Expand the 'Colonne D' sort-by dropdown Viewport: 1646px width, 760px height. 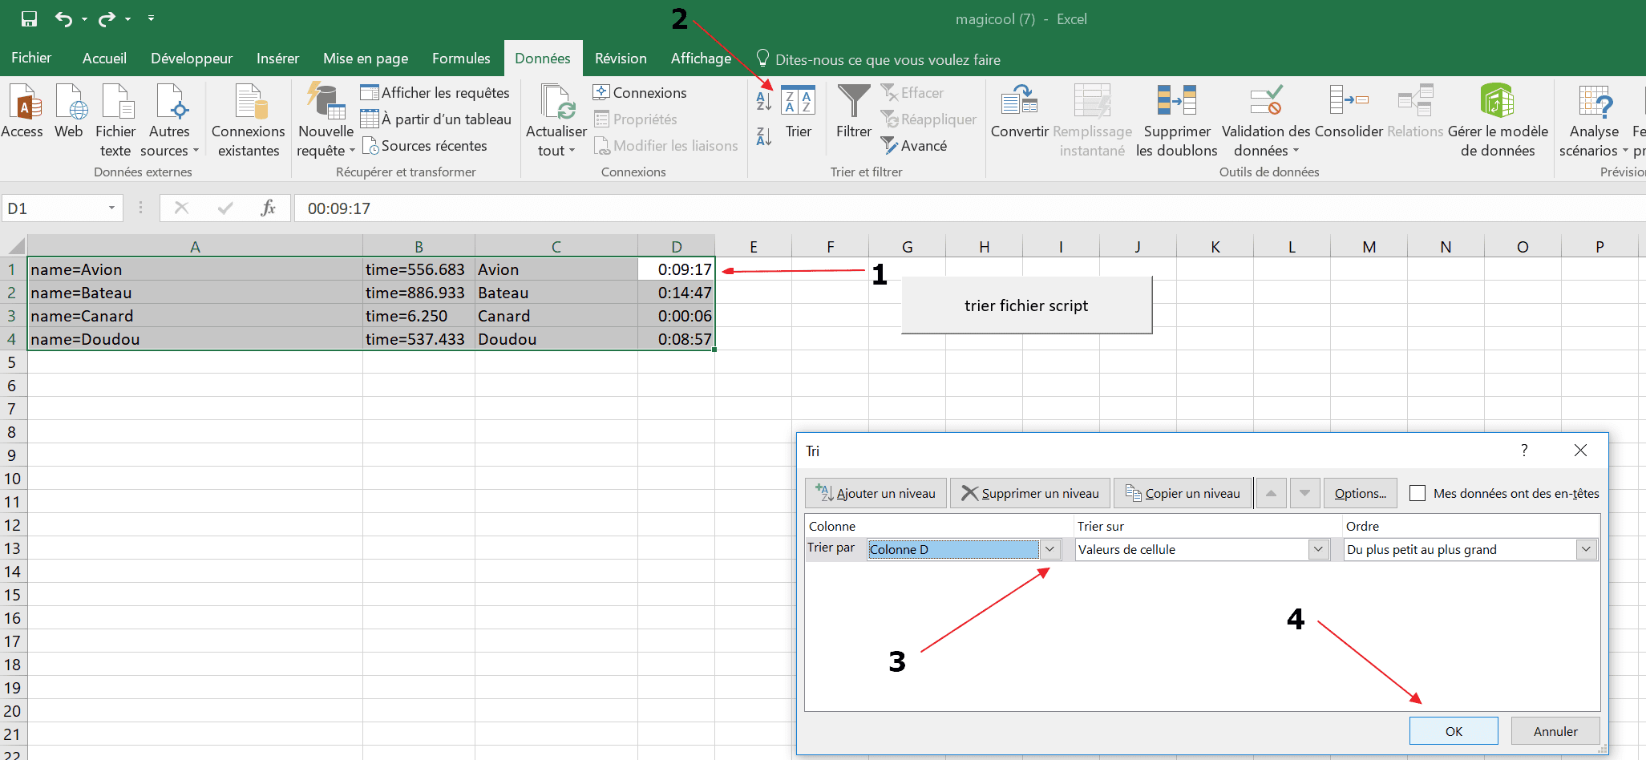(1049, 549)
